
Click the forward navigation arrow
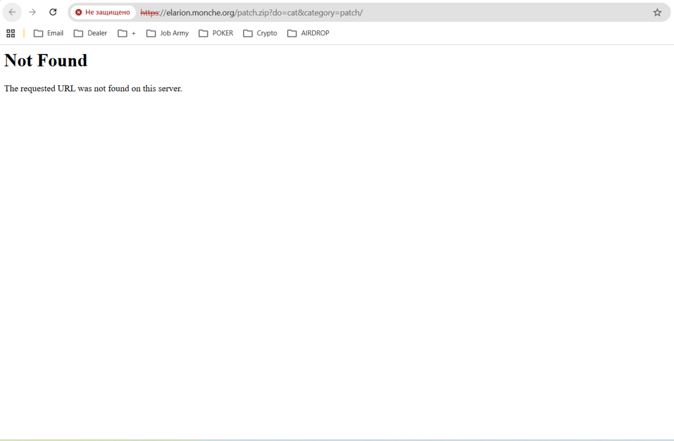pyautogui.click(x=33, y=12)
